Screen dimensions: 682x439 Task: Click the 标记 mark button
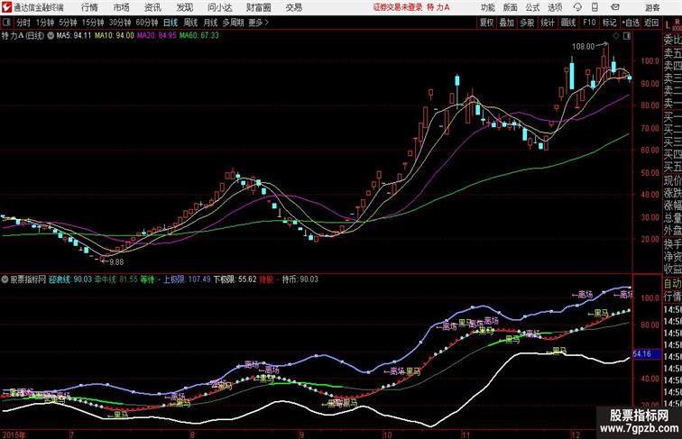tap(609, 23)
